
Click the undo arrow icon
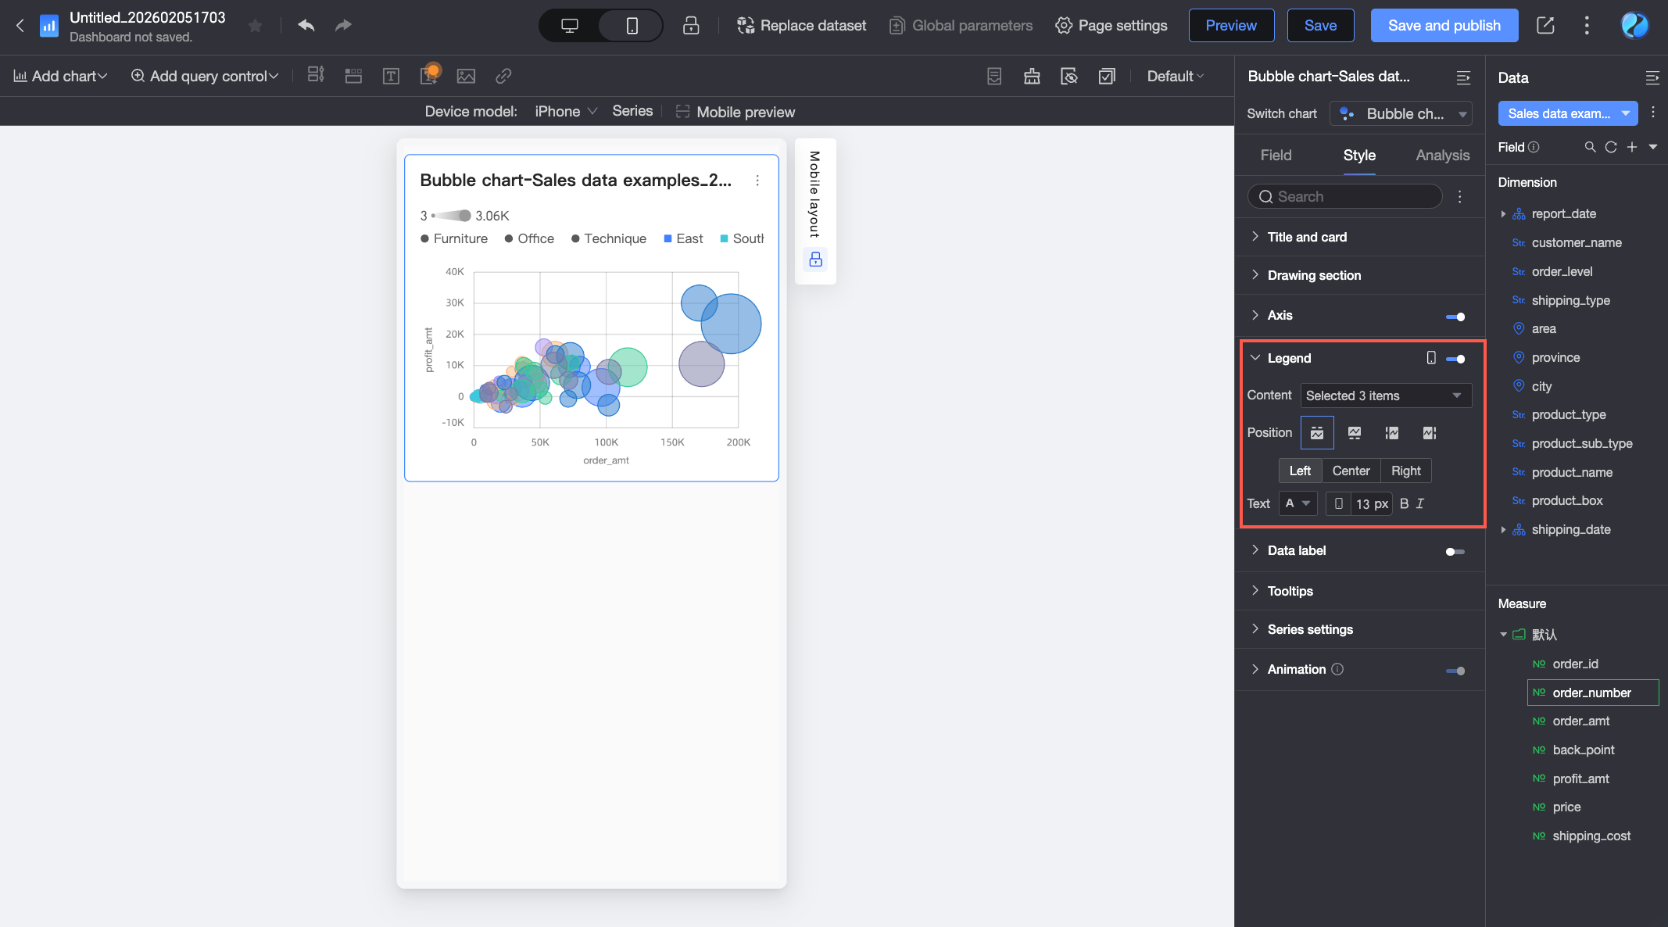[x=306, y=26]
